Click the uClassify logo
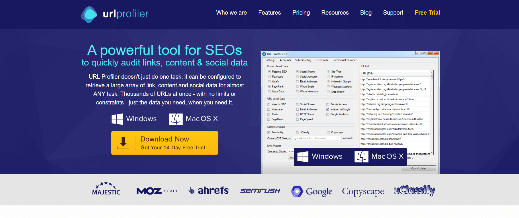 [x=414, y=190]
